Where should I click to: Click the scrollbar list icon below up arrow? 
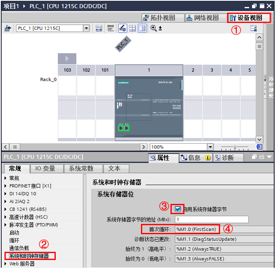[x=259, y=46]
